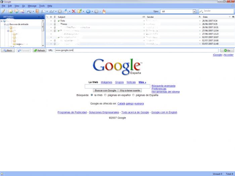Viewport: 235px width, 176px height.
Task: Click the 'Buscar con Google' button
Action: pyautogui.click(x=105, y=91)
